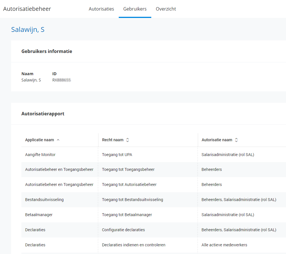Click the Autorisatiebeheer app title
The image size is (286, 254).
click(27, 9)
